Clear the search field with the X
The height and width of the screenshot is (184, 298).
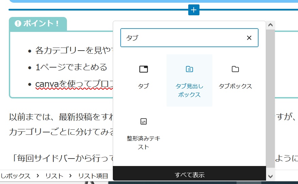pyautogui.click(x=249, y=38)
